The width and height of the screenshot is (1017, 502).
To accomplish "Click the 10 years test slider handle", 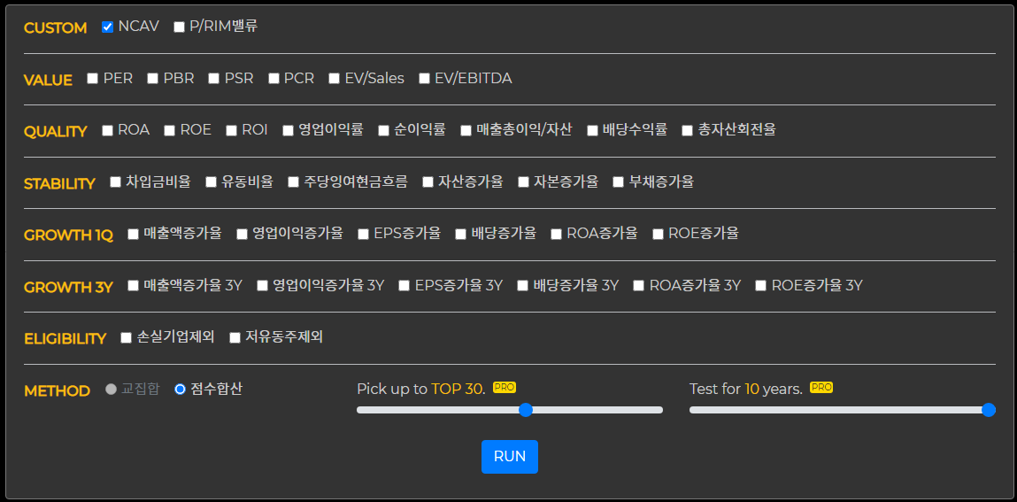I will click(x=989, y=410).
